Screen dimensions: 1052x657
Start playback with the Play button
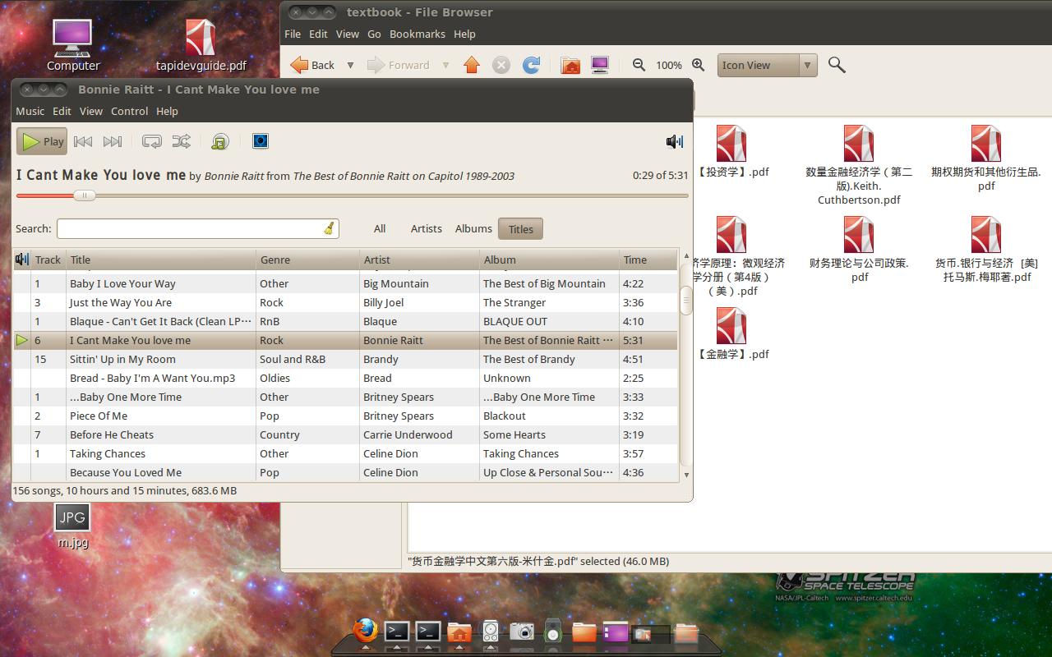pos(42,141)
